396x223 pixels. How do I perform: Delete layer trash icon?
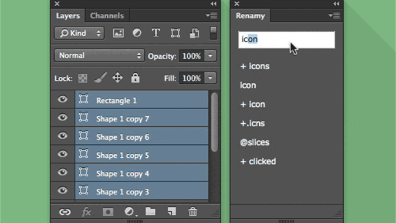click(x=192, y=212)
